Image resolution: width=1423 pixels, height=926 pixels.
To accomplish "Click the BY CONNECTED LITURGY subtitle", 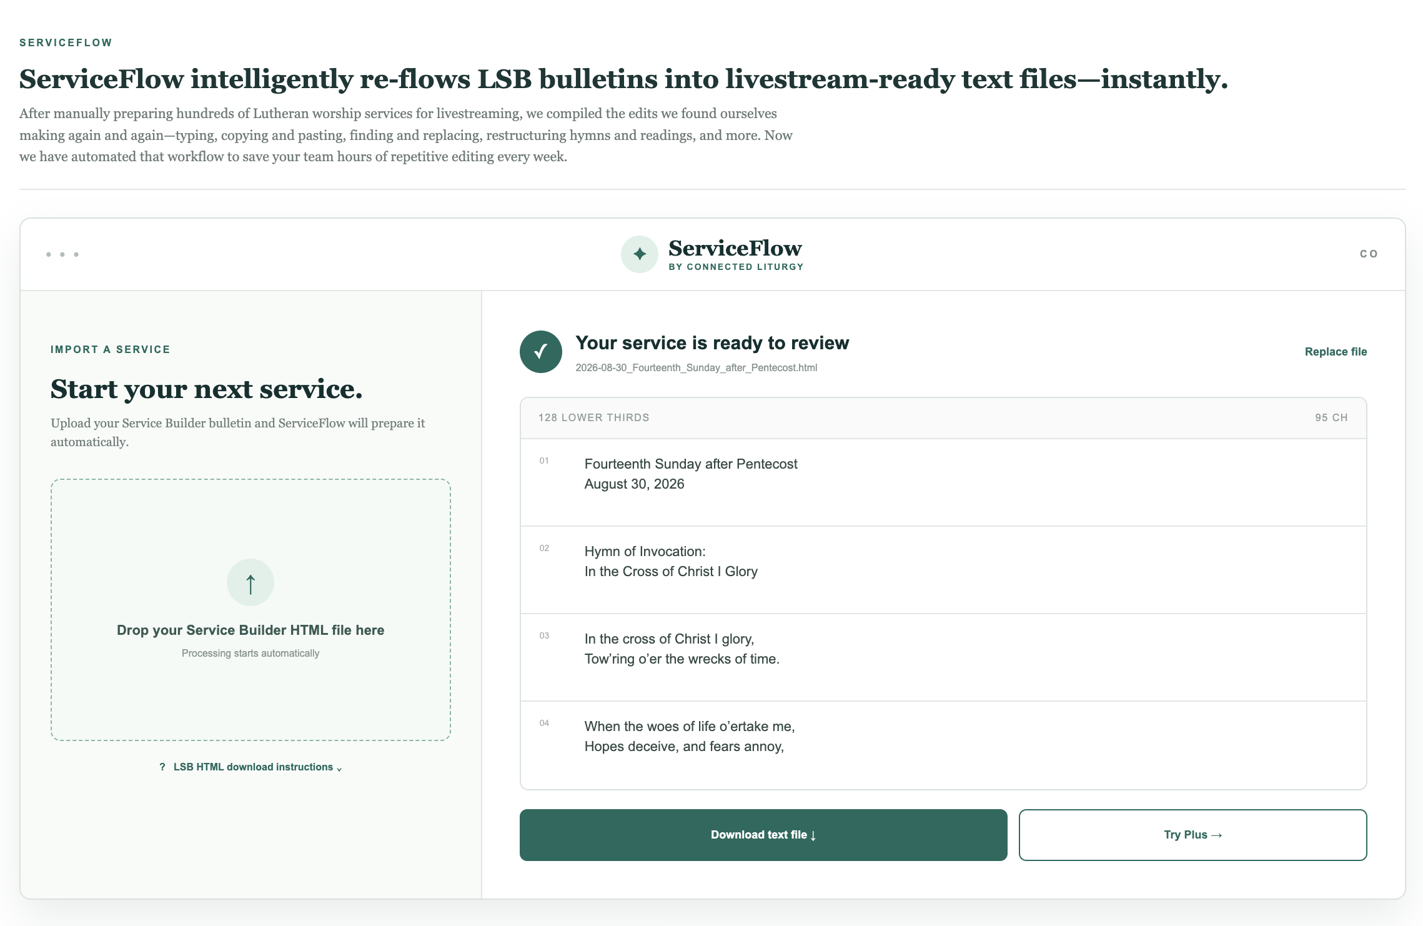I will pyautogui.click(x=736, y=267).
